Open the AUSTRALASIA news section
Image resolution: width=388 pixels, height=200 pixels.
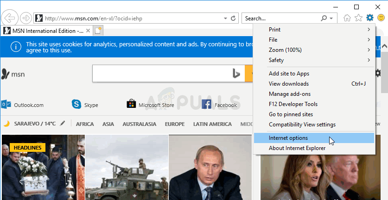(140, 124)
